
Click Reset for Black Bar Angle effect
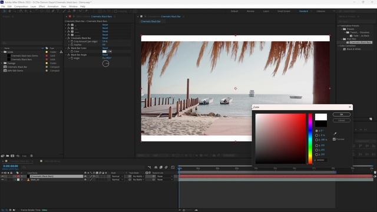pyautogui.click(x=105, y=55)
